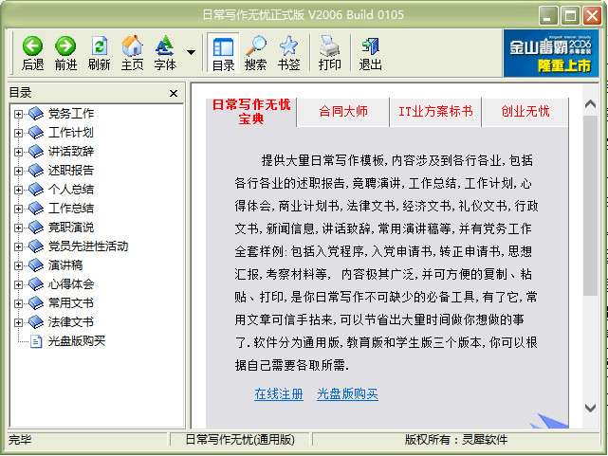Close the 日常写作无忧 window

[592, 16]
